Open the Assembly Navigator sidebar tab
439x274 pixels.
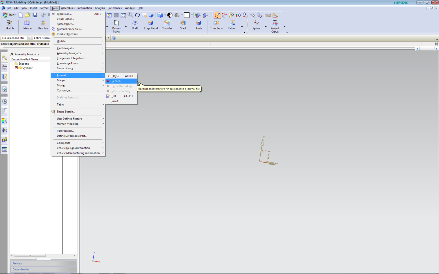tap(5, 58)
